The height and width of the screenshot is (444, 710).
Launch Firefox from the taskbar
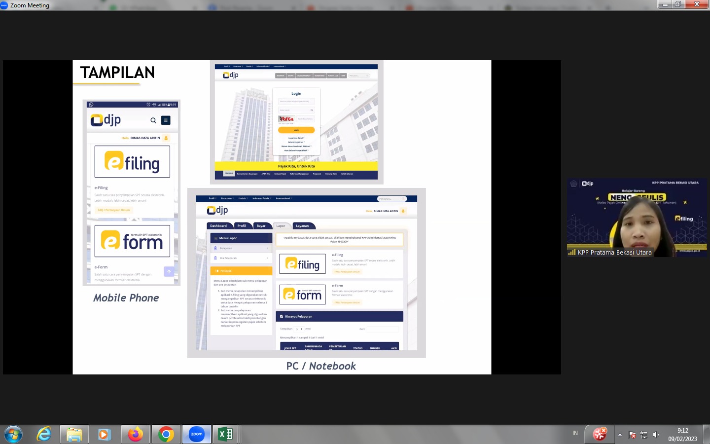click(x=135, y=434)
